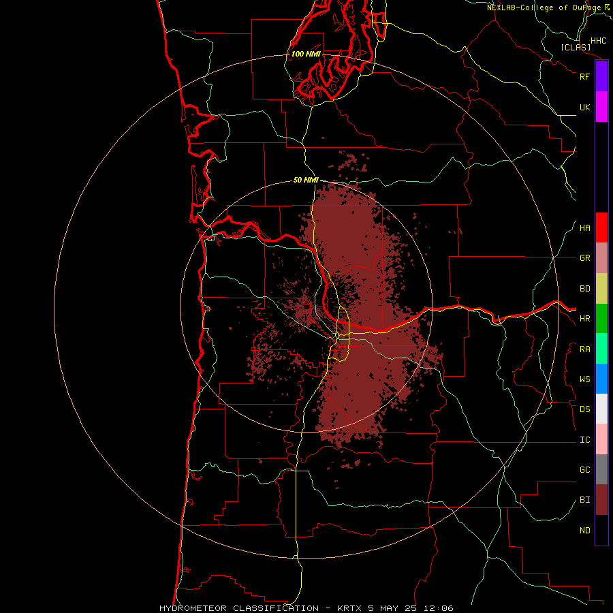Click the HA legend label

(x=585, y=228)
